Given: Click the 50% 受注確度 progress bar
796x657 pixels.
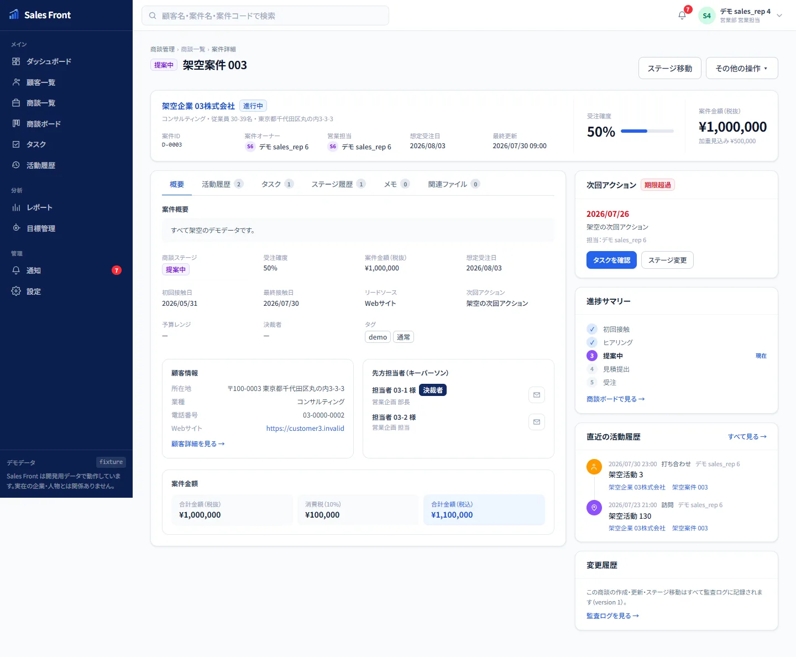Looking at the screenshot, I should (x=647, y=131).
